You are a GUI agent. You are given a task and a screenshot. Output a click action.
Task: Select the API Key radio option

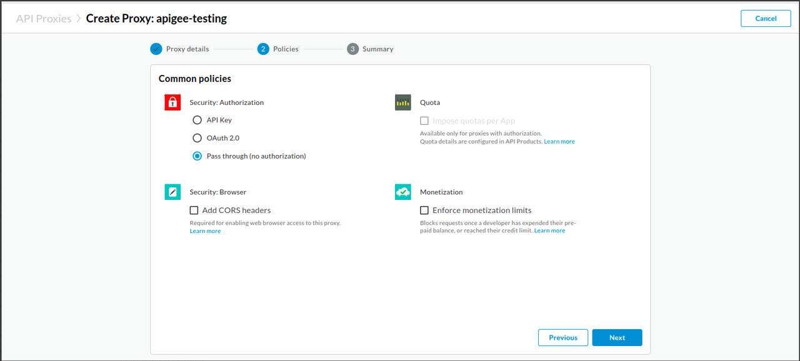(197, 120)
